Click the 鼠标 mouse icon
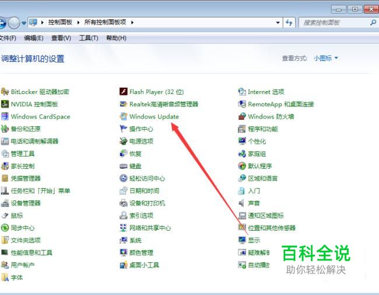This screenshot has width=379, height=295. (x=5, y=216)
